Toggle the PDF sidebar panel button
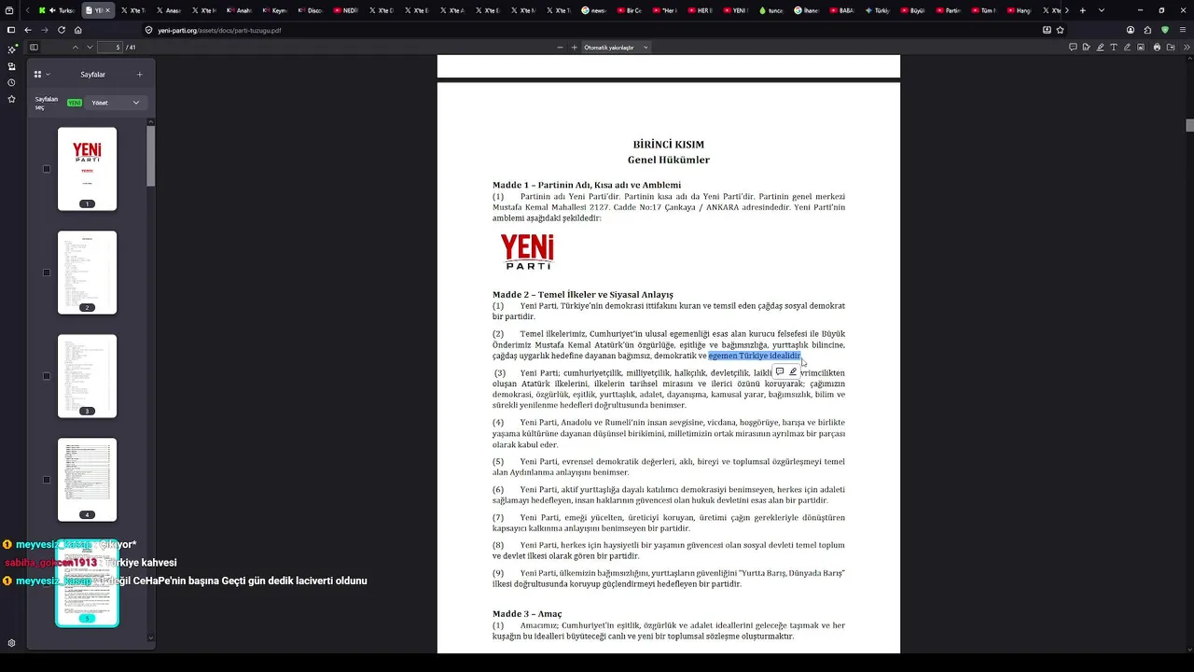The width and height of the screenshot is (1194, 672). (34, 47)
